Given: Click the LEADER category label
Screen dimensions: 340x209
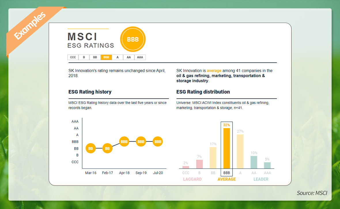Looking at the screenshot, I should coord(261,179).
